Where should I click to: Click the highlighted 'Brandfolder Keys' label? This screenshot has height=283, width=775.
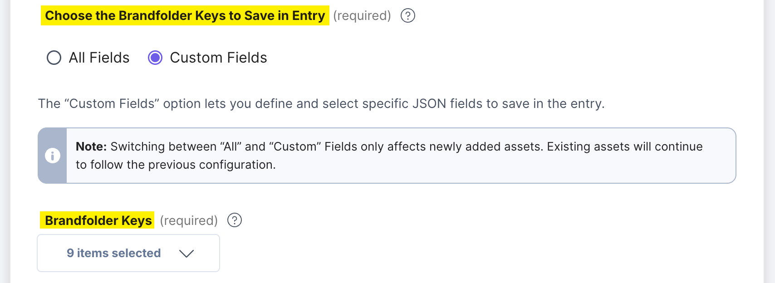pyautogui.click(x=98, y=220)
